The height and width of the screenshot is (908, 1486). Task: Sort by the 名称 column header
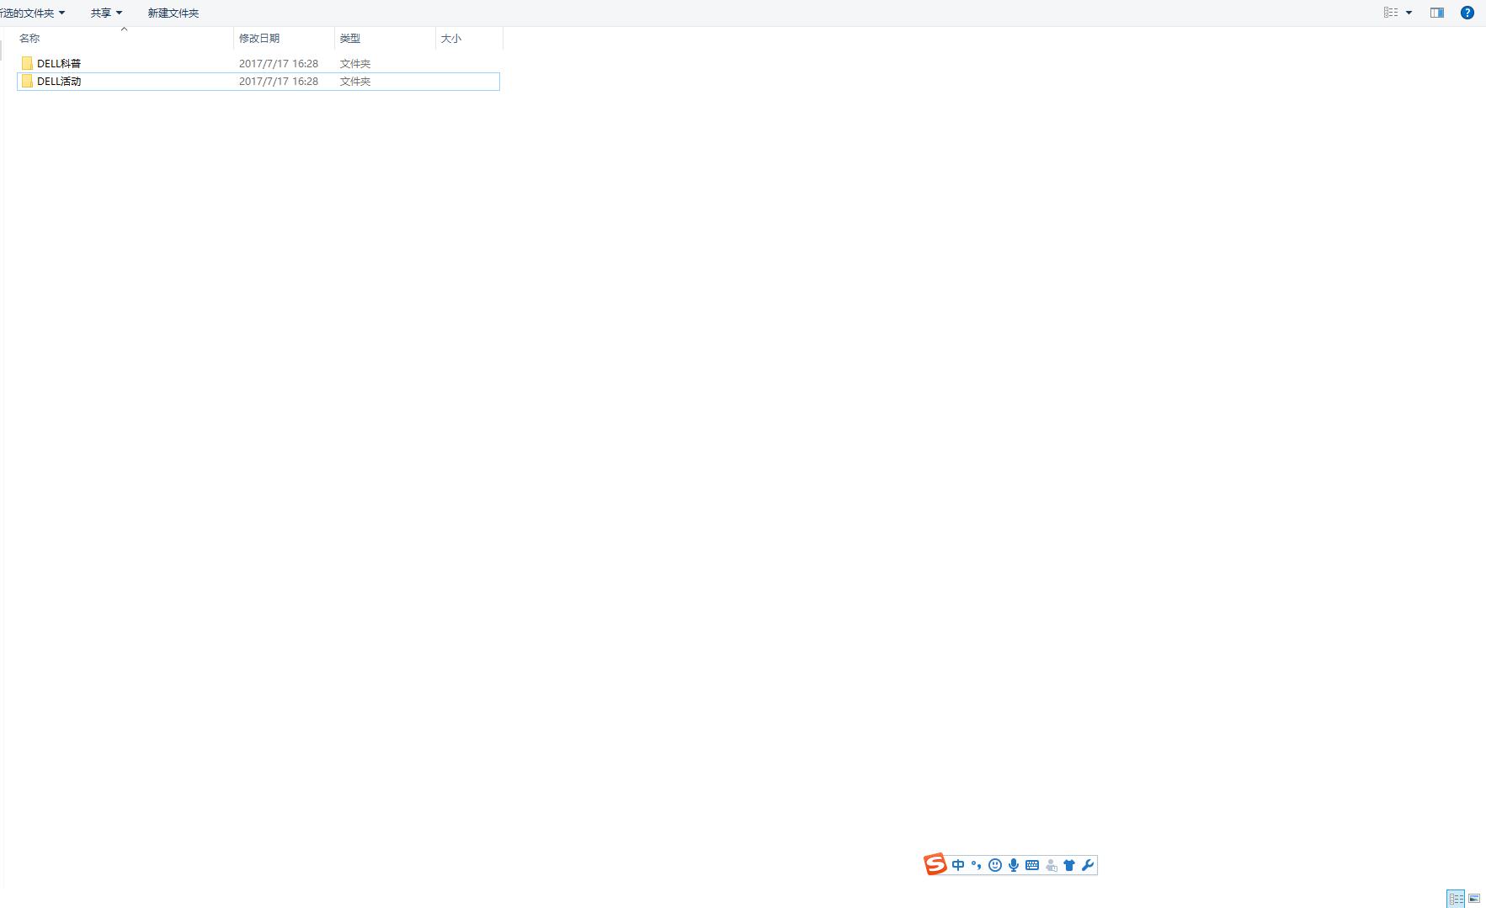pos(125,39)
